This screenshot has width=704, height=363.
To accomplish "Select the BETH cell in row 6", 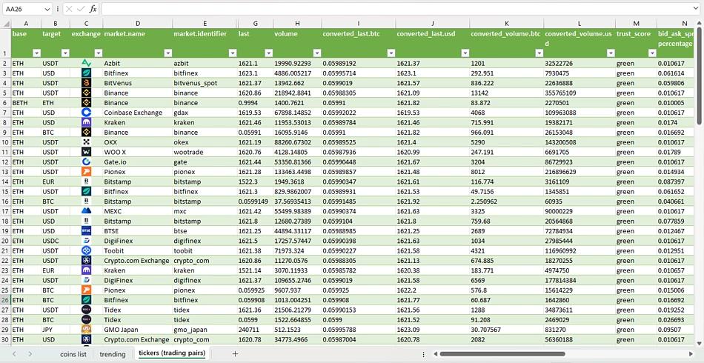I will (x=26, y=103).
